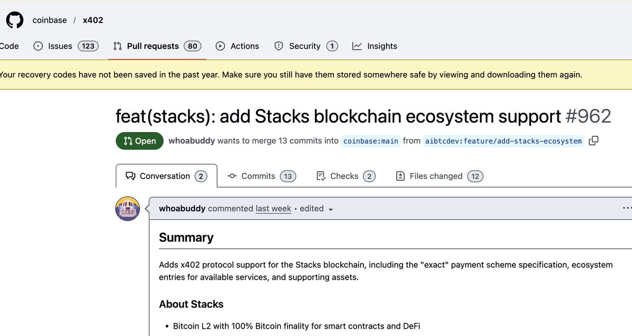Expand the edited history dropdown
This screenshot has width=632, height=336.
point(317,209)
